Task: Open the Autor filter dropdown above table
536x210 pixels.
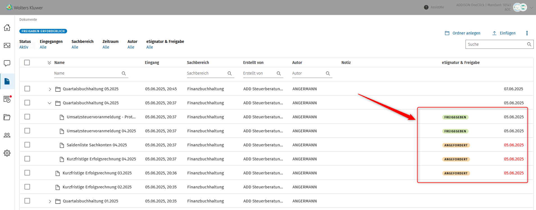Action: pos(132,44)
